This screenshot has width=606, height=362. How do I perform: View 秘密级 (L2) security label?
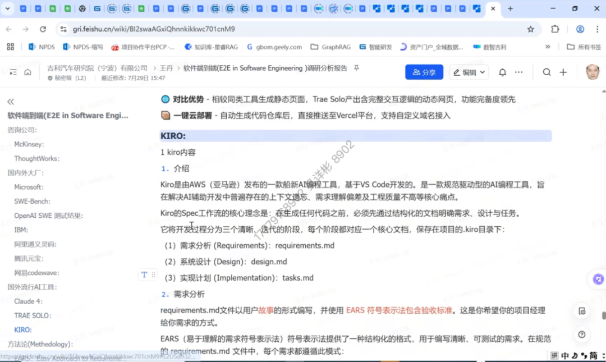click(67, 78)
